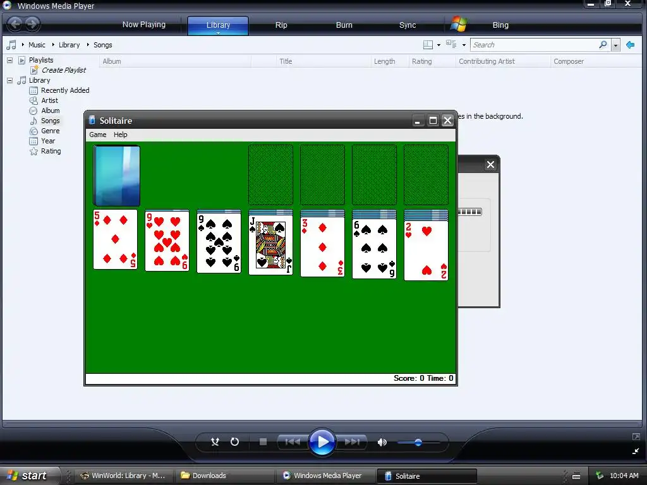Toggle repeat in the player controls

click(x=234, y=441)
